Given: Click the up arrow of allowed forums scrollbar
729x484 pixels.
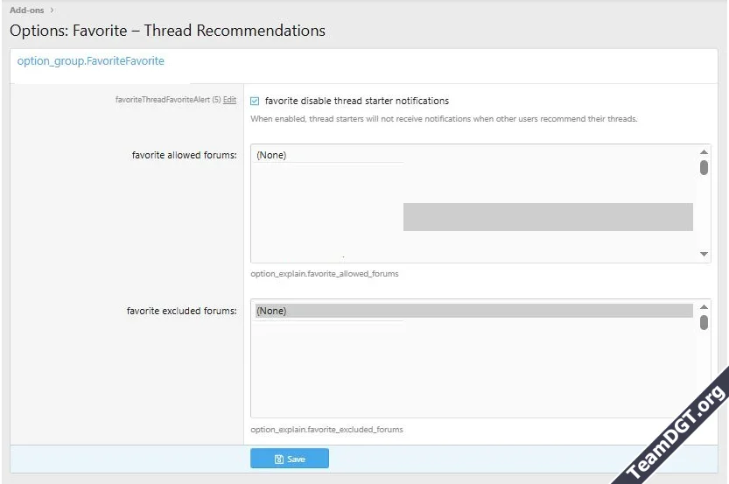Looking at the screenshot, I should tap(704, 152).
